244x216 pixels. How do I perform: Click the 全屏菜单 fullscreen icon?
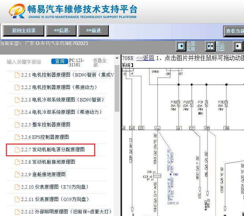pos(181,46)
